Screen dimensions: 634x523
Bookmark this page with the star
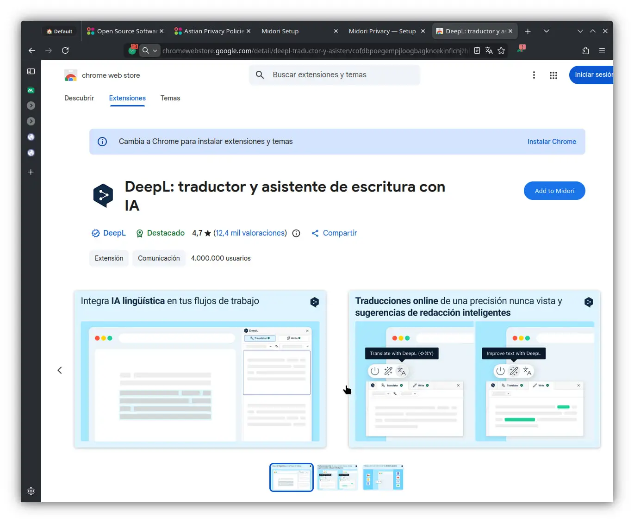[x=501, y=50]
